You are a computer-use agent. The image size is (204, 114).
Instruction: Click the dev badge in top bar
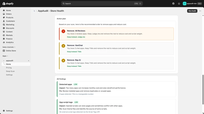pyautogui.click(x=200, y=4)
